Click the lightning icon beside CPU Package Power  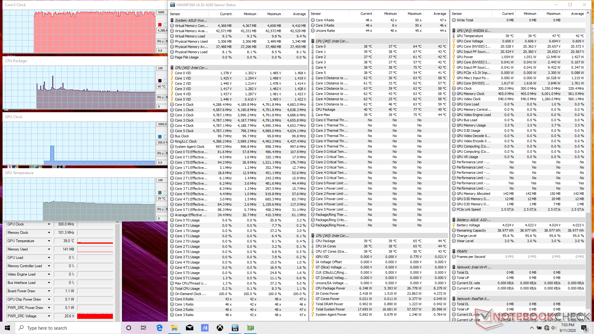point(313,288)
